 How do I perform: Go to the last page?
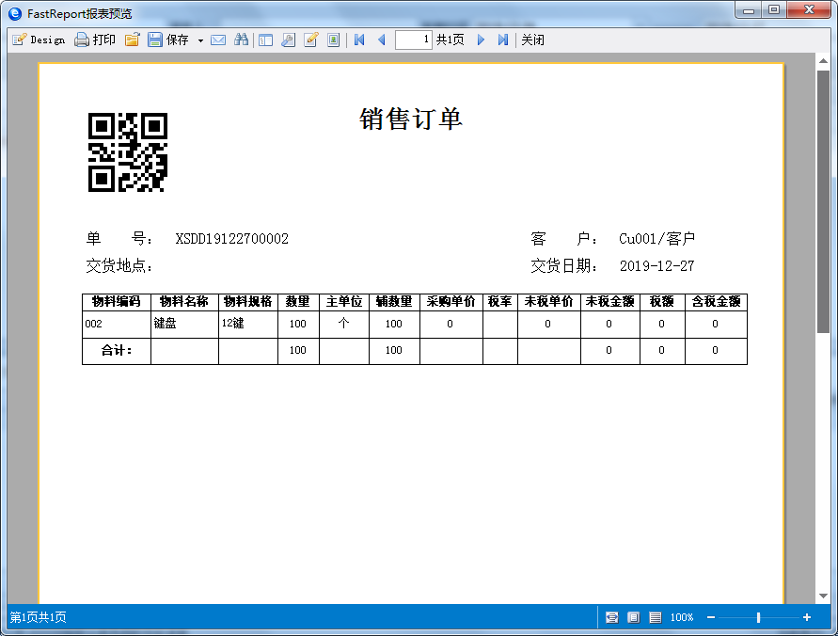(x=503, y=40)
